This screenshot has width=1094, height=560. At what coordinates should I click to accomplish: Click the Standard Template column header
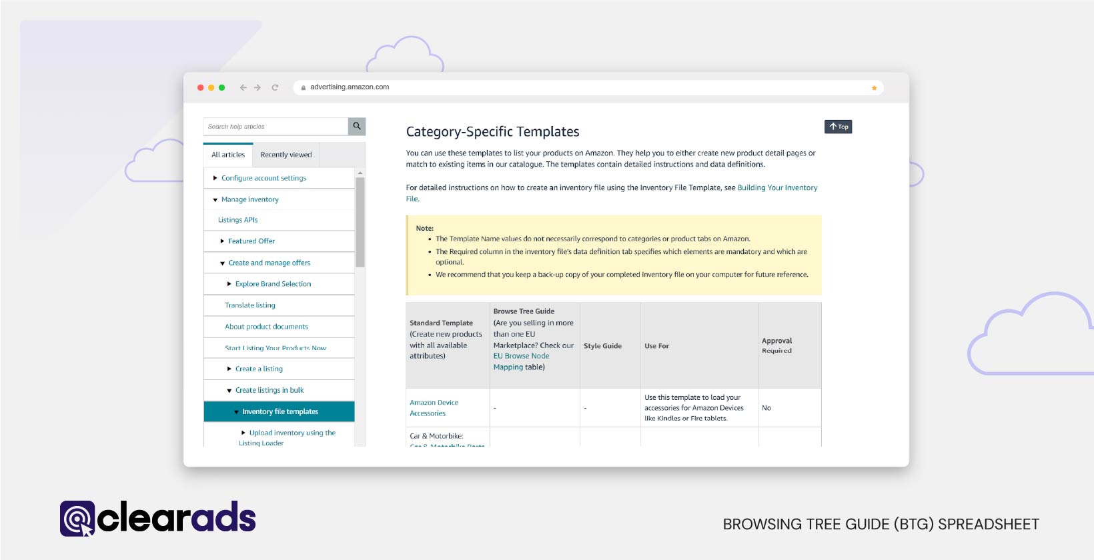448,345
